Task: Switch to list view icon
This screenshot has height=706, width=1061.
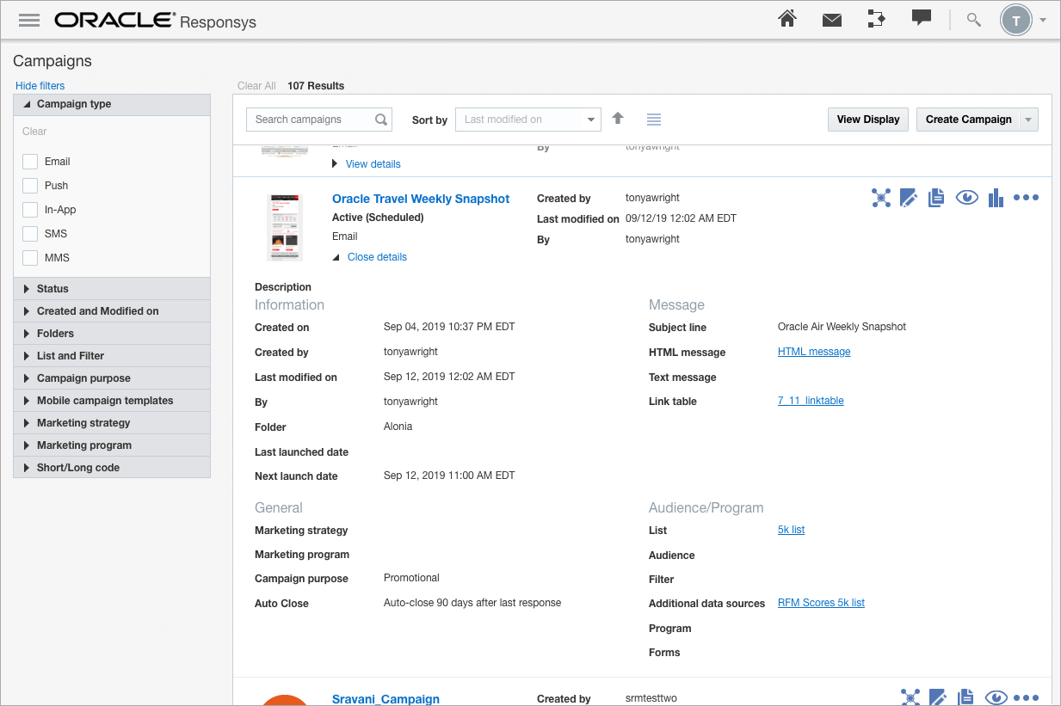Action: tap(654, 120)
